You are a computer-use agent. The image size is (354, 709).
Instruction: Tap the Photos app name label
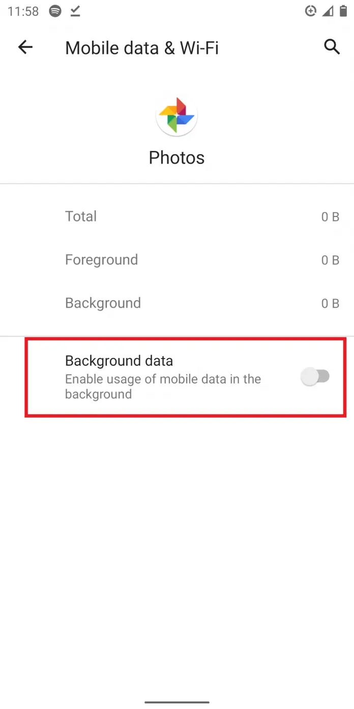[x=176, y=157]
